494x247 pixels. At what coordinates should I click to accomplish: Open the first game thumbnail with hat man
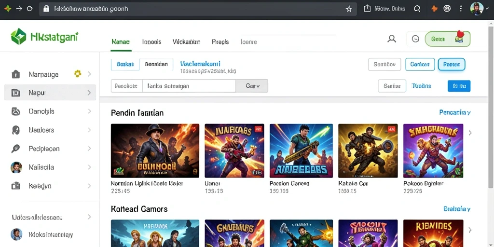[x=155, y=151]
